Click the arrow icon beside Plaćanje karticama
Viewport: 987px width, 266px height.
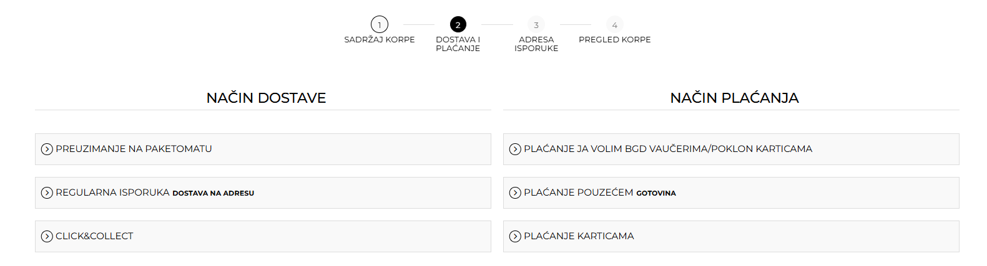point(515,236)
